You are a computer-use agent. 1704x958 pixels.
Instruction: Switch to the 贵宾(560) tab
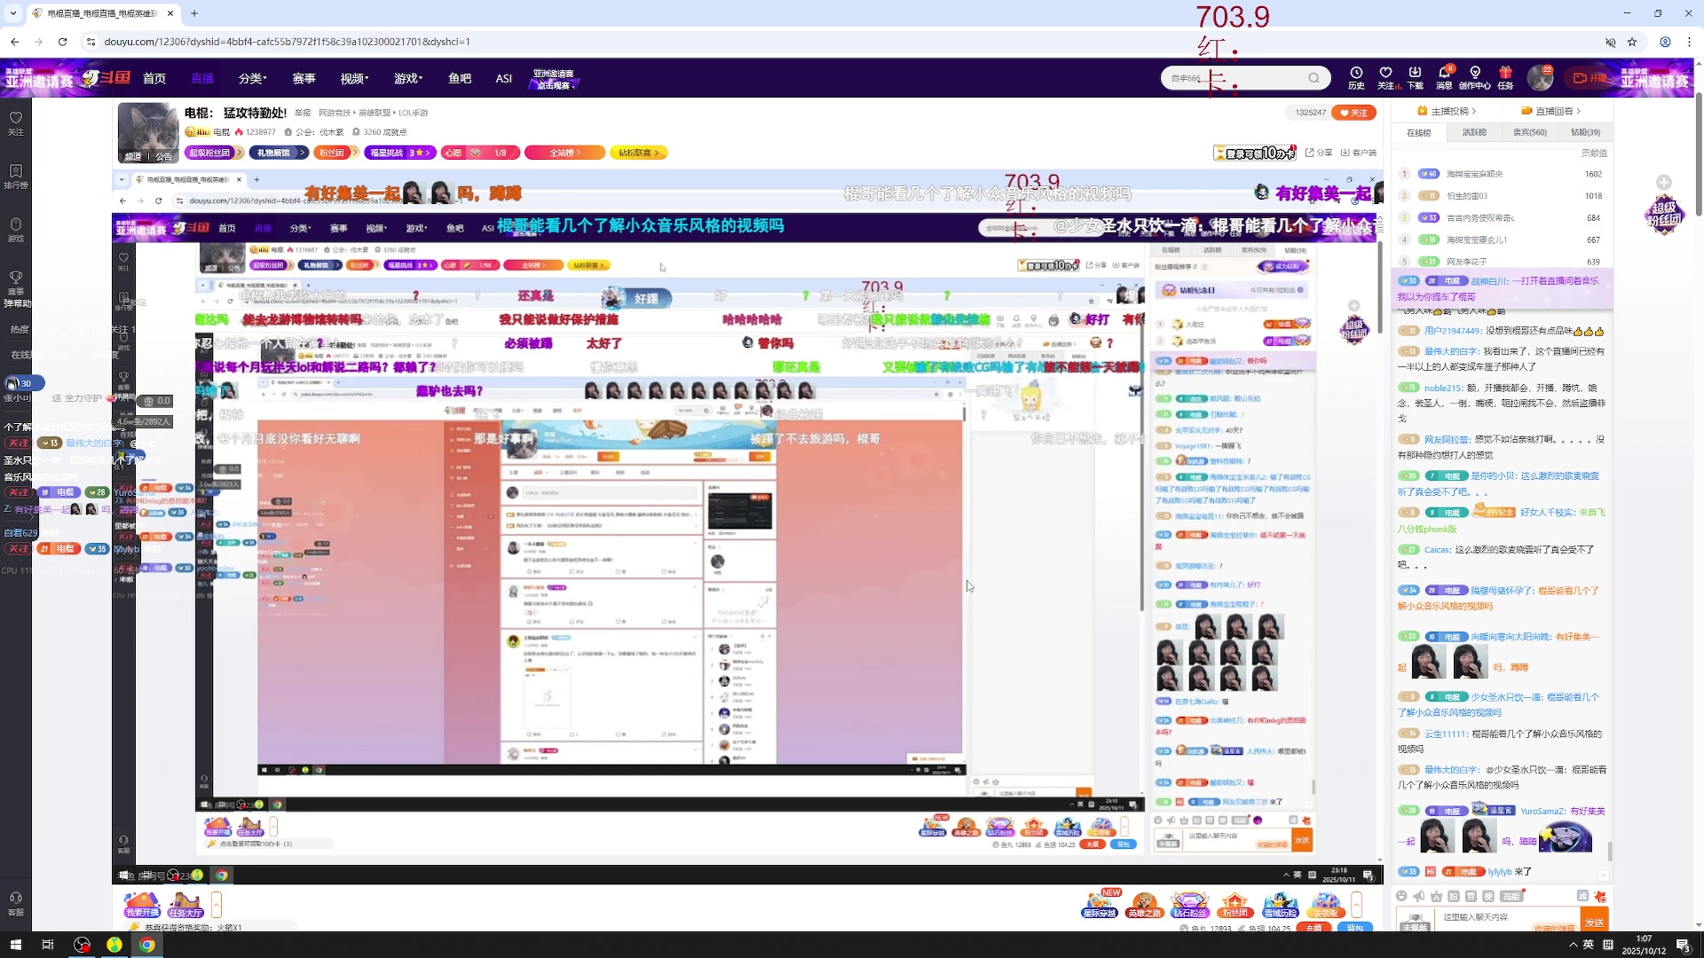coord(1529,132)
